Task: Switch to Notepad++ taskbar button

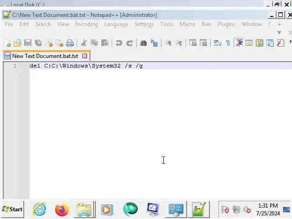Action: point(199,209)
